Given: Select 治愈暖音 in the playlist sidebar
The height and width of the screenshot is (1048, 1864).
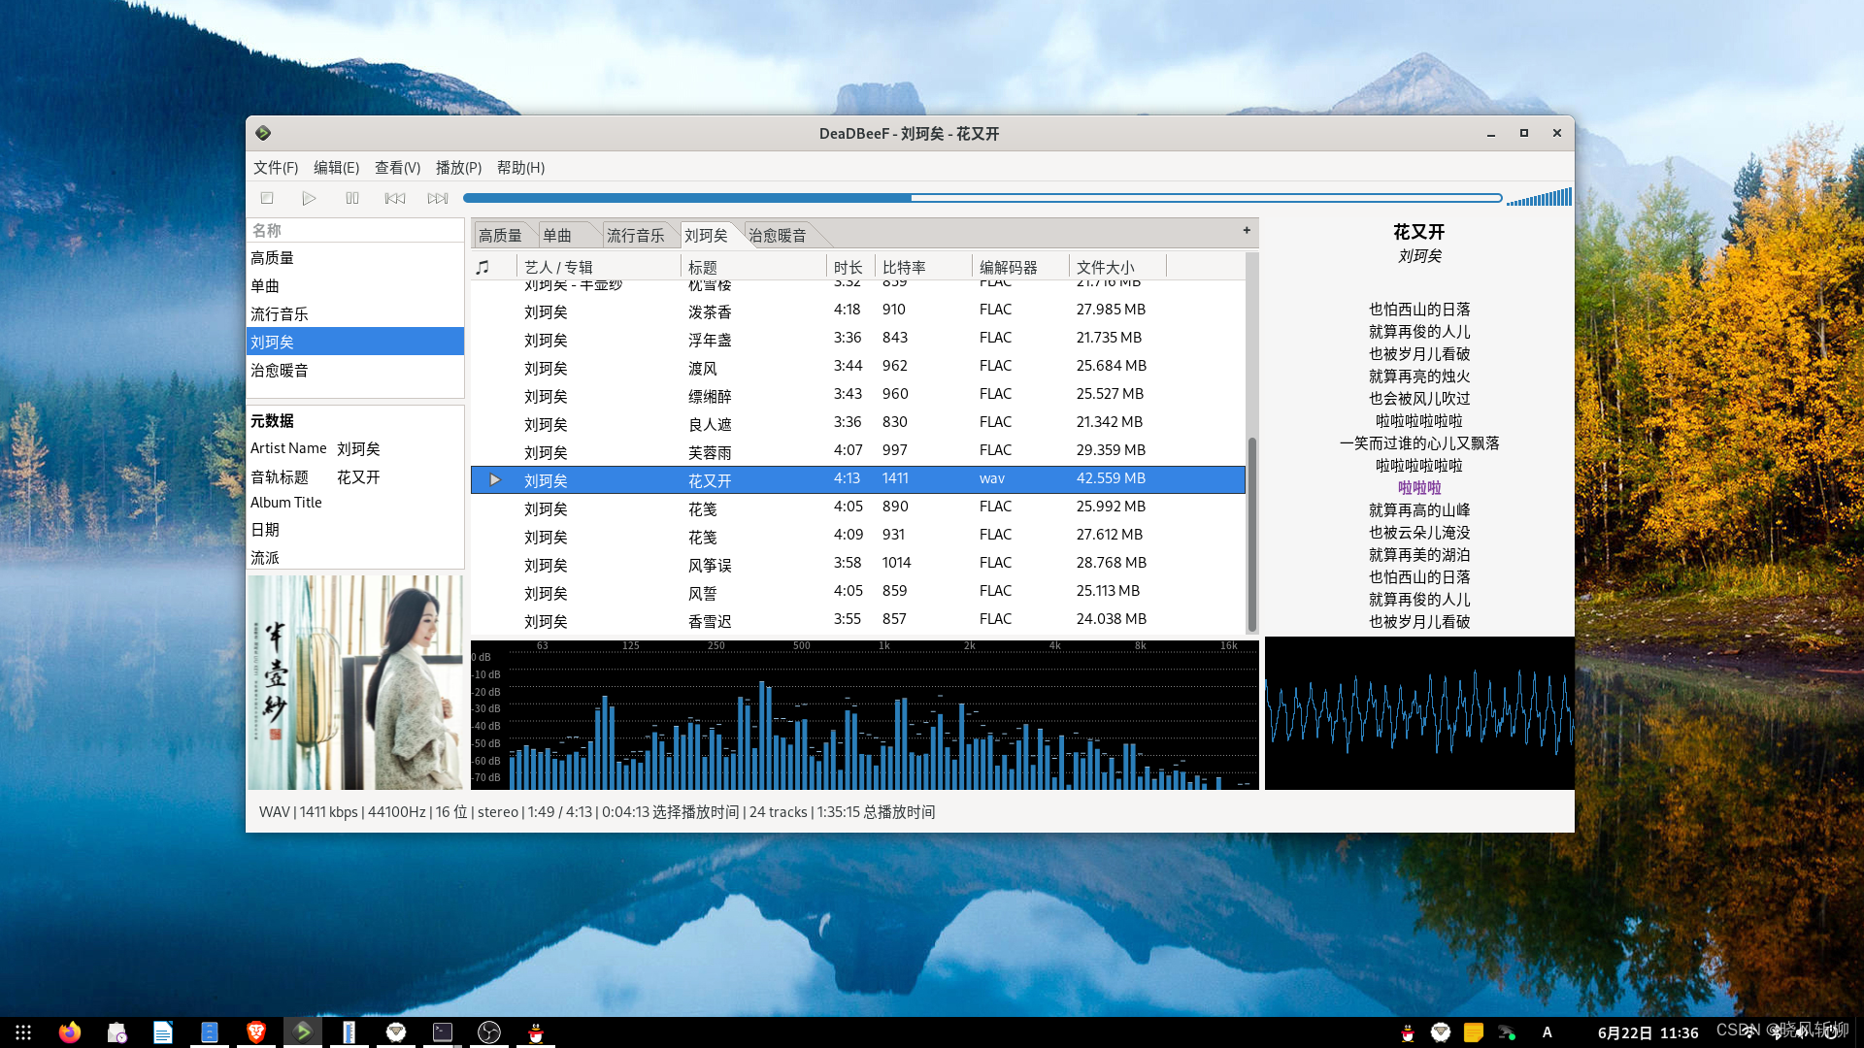Looking at the screenshot, I should (280, 371).
